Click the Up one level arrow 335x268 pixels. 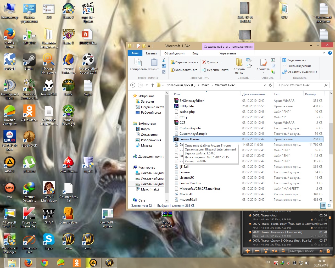153,85
